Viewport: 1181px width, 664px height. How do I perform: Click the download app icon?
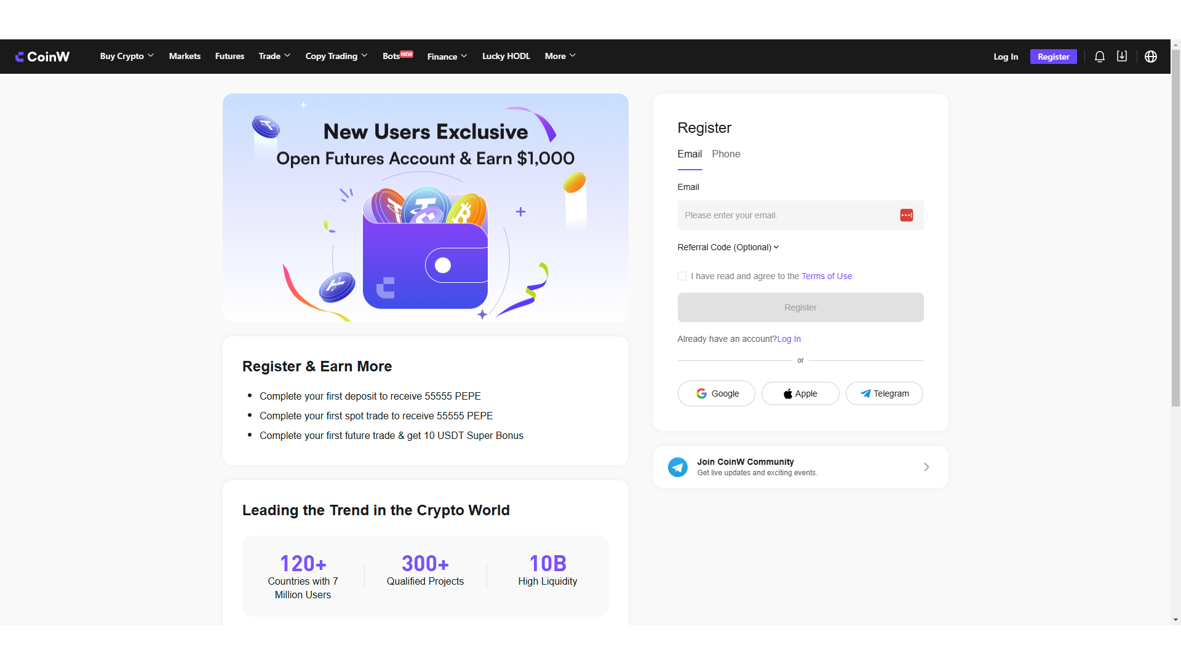pyautogui.click(x=1122, y=56)
